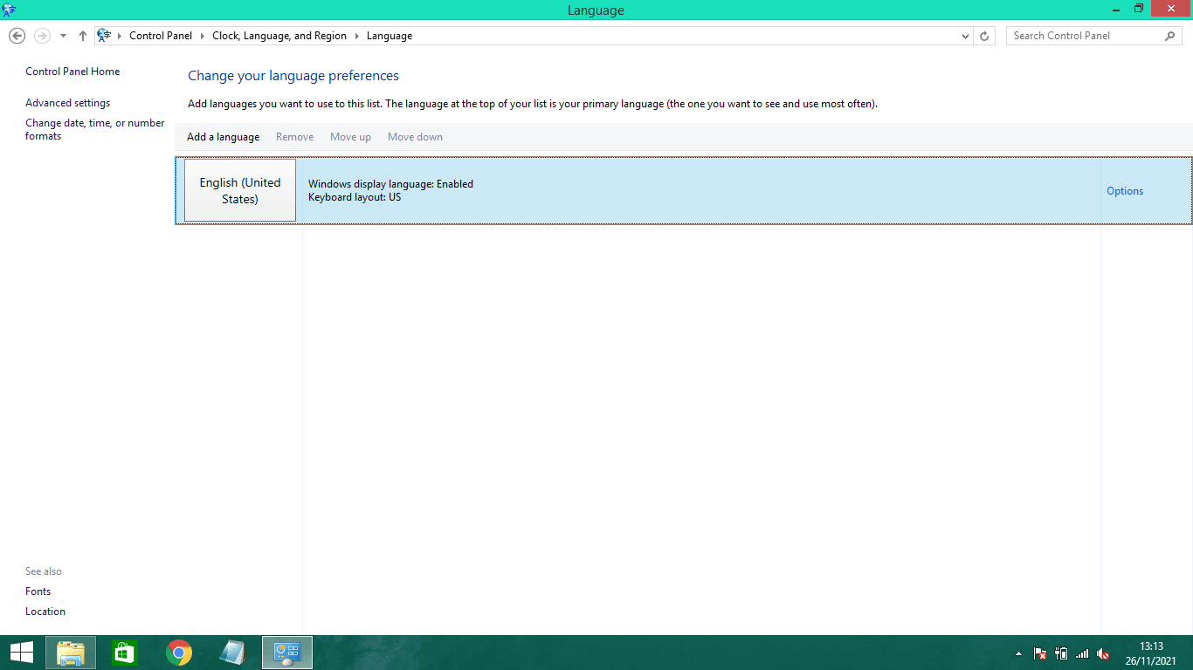This screenshot has width=1193, height=670.
Task: Open the Location link under See also
Action: pos(45,612)
